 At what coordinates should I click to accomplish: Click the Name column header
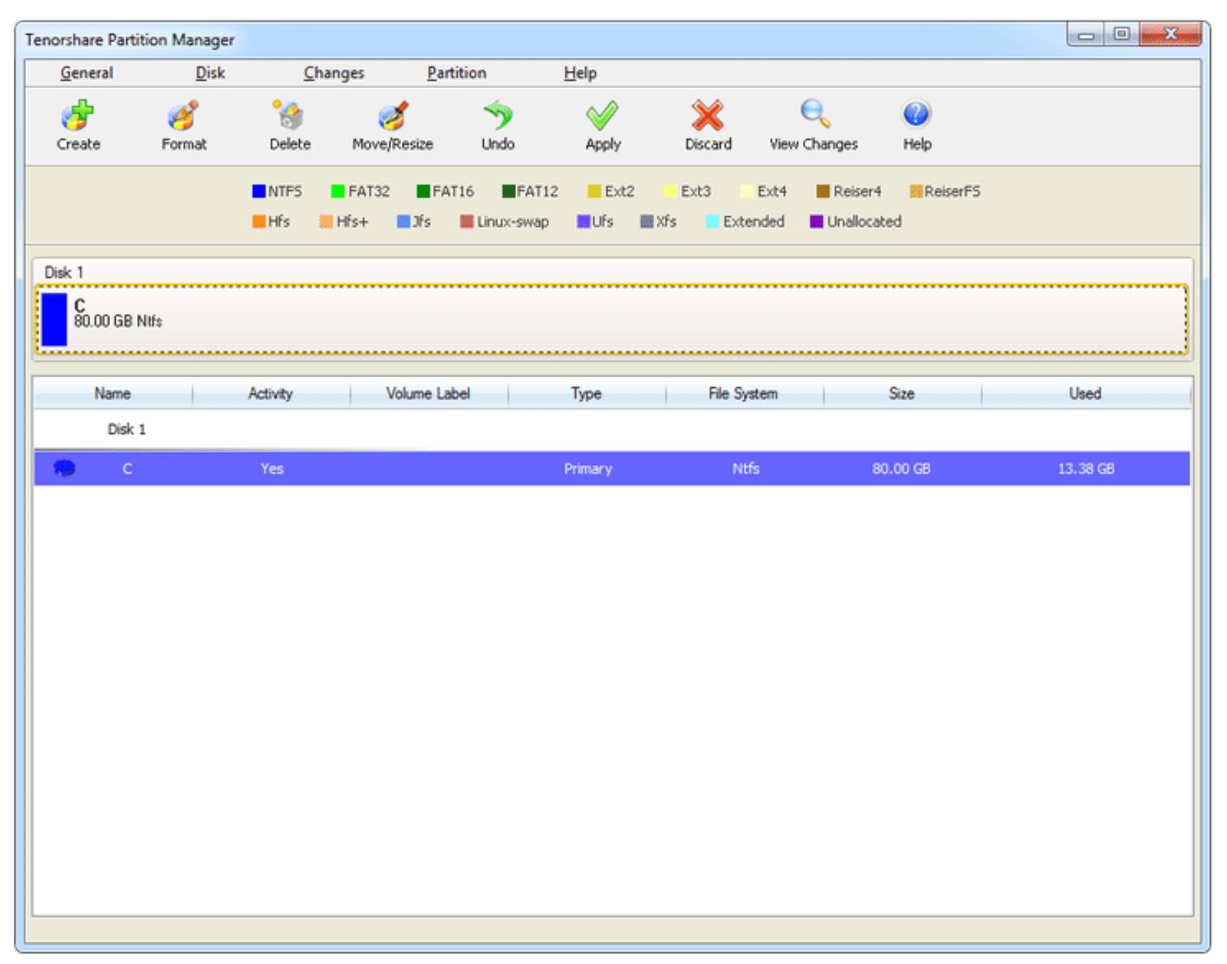(112, 394)
